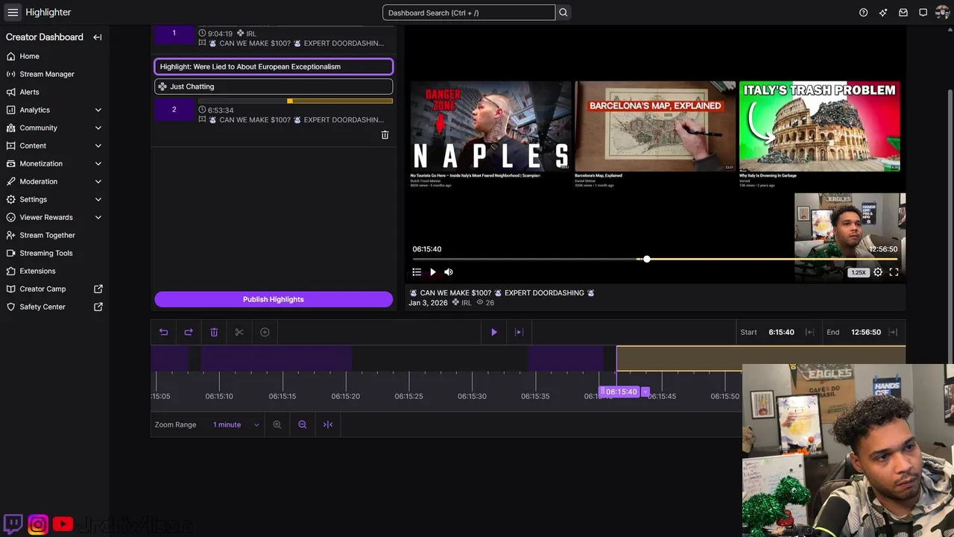Viewport: 954px width, 537px height.
Task: Open the sparkle what's new icon
Action: click(883, 13)
